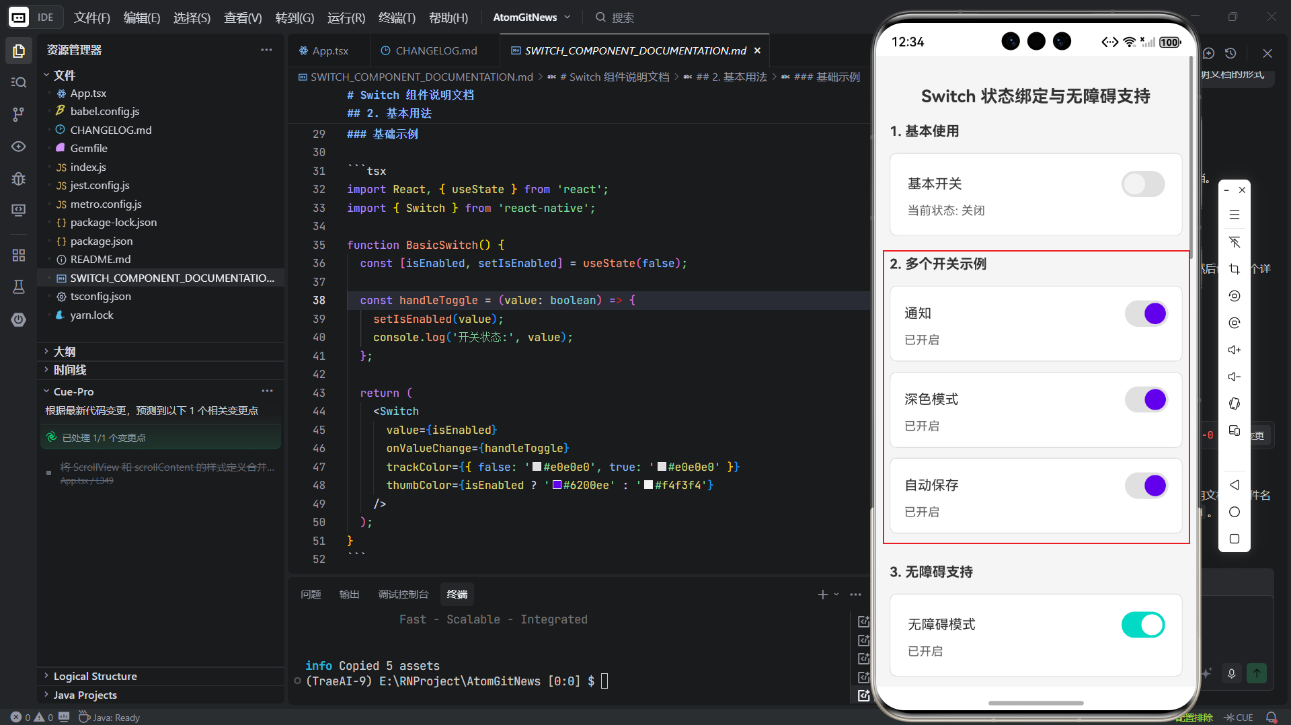Click the microphone voice input icon

(x=1232, y=673)
